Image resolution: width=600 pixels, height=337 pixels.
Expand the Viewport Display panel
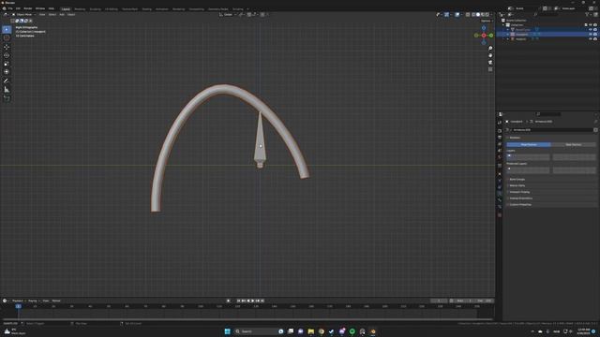pyautogui.click(x=519, y=192)
